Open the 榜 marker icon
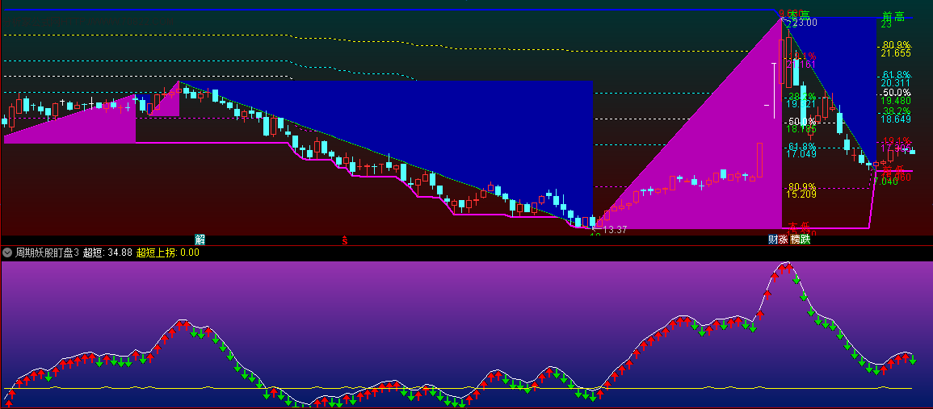The width and height of the screenshot is (933, 409). 795,240
